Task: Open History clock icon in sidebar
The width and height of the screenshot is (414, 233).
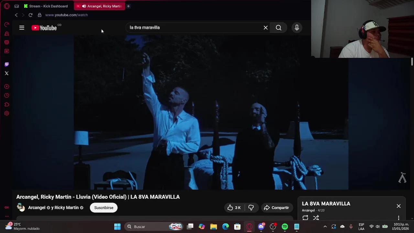Action: (x=6, y=95)
